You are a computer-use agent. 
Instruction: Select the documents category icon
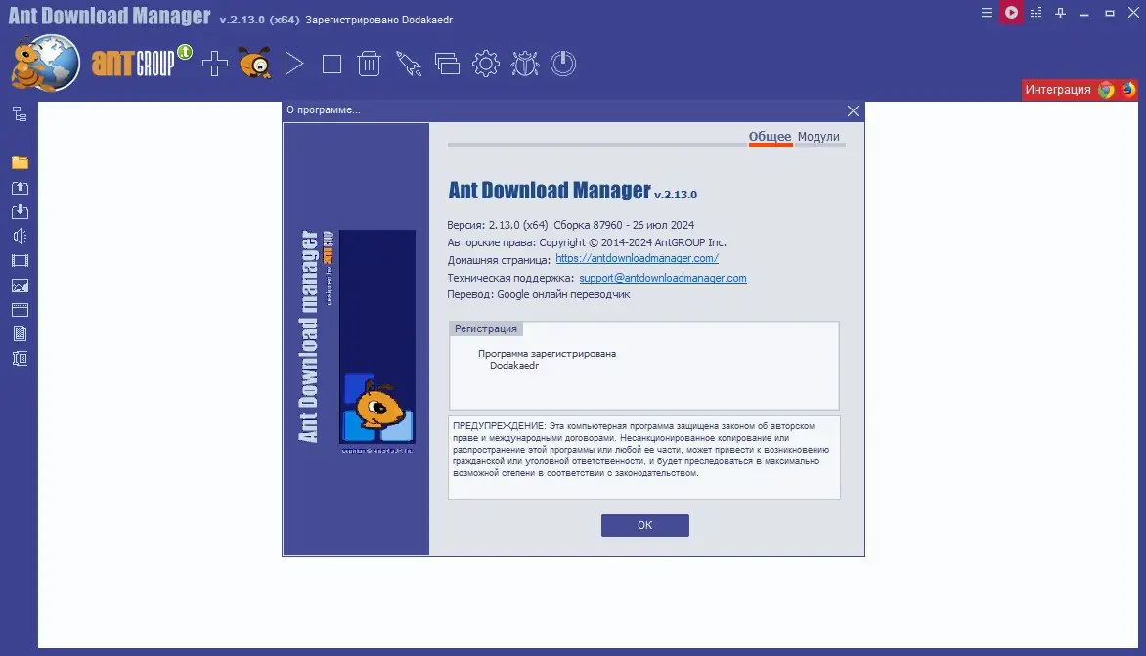click(x=20, y=333)
